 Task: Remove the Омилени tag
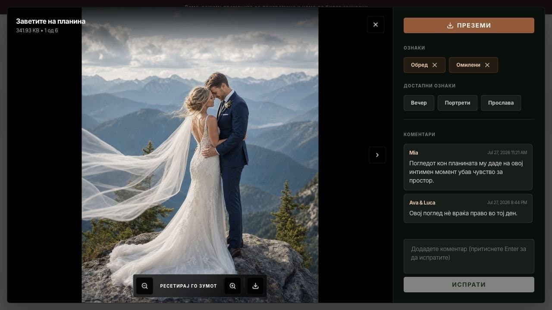click(x=487, y=65)
